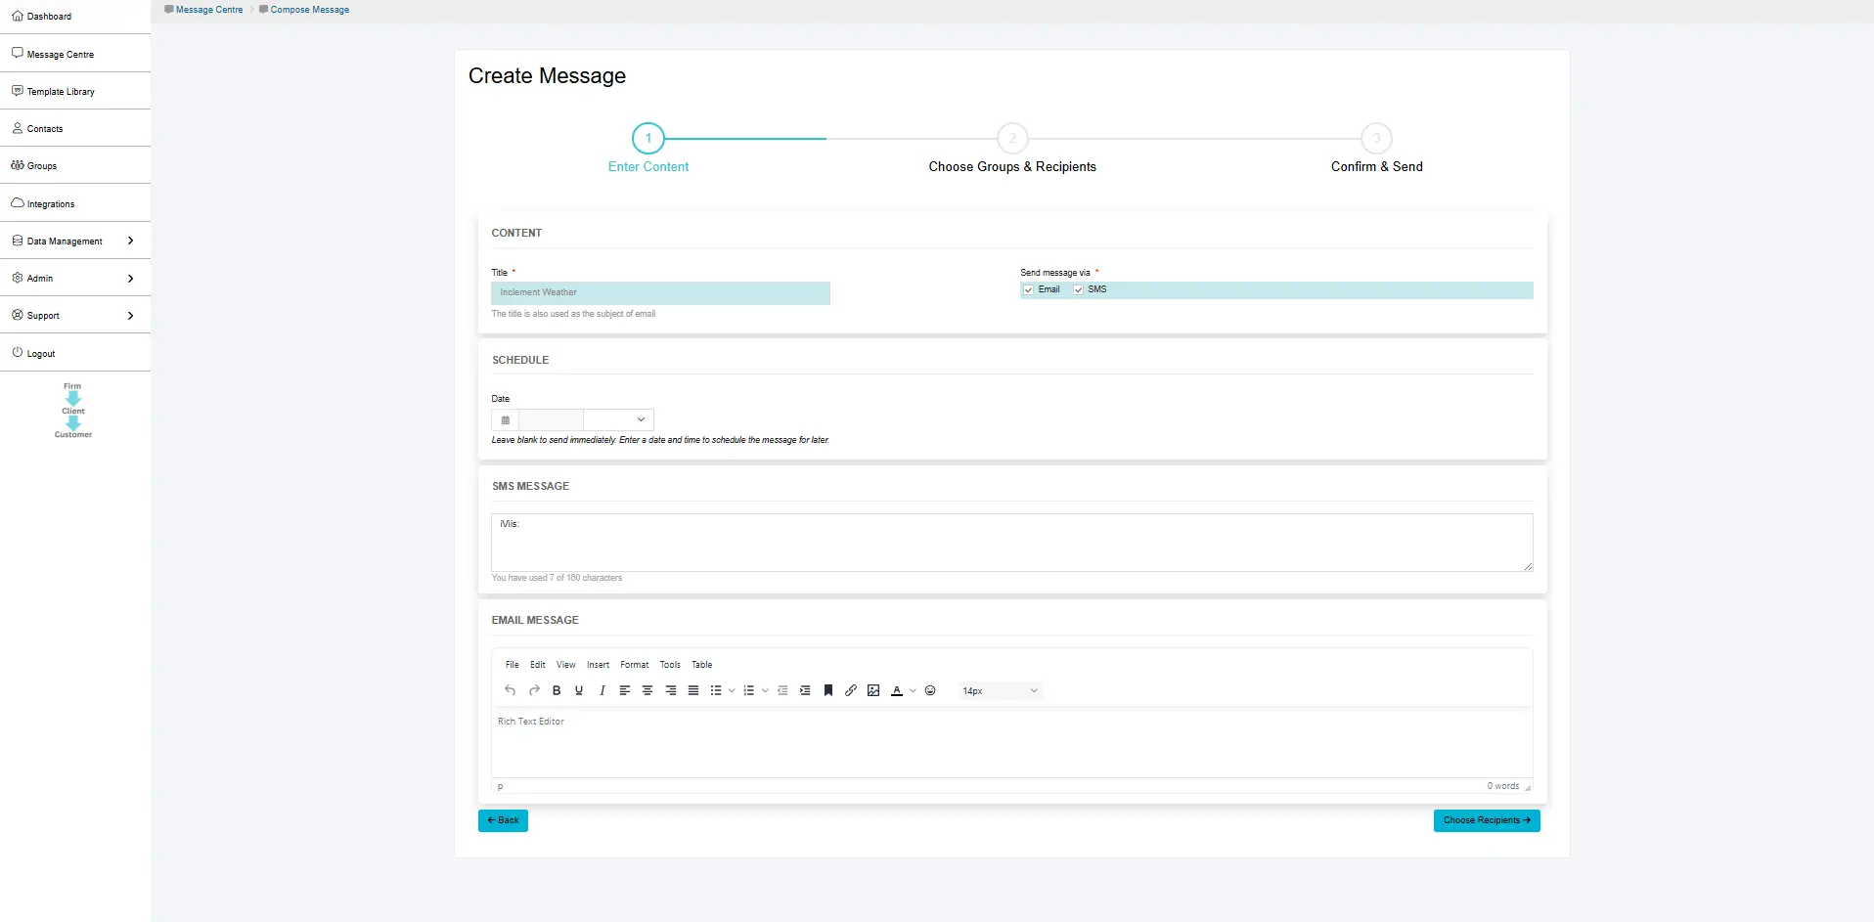Go to the Groups section

[40, 165]
